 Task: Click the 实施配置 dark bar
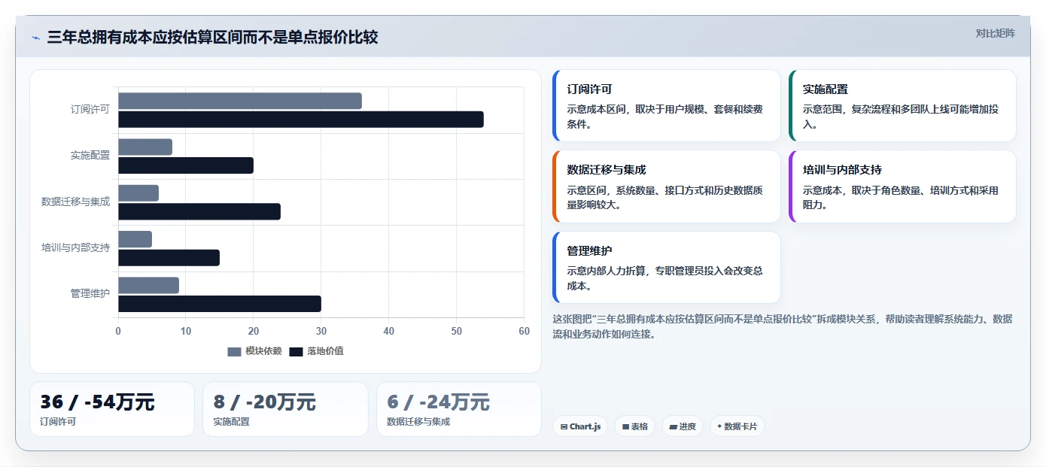[186, 165]
